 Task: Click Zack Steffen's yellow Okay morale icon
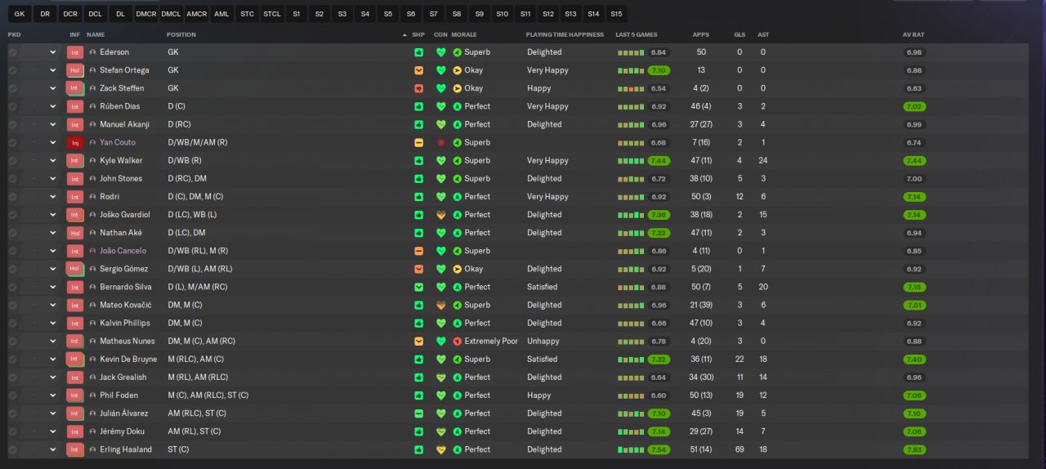pyautogui.click(x=457, y=88)
